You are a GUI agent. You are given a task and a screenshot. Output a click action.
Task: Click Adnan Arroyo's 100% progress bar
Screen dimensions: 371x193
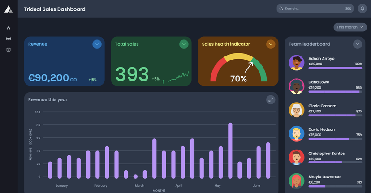[335, 68]
